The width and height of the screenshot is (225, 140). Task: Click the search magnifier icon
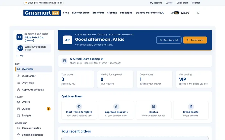pos(198,13)
